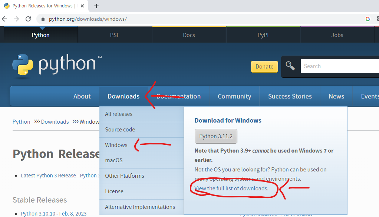379x217 pixels.
Task: Focus the Search input field
Action: tap(340, 66)
